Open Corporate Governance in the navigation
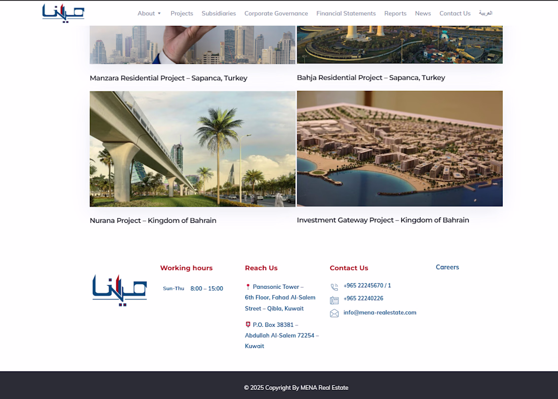Screen dimensions: 558x399 [x=276, y=14]
